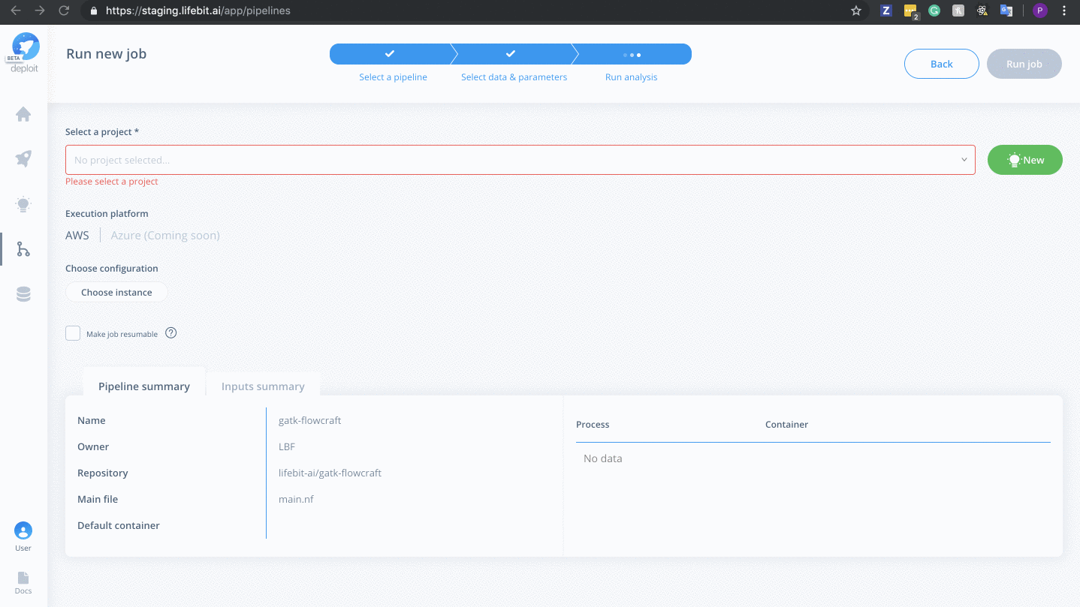Viewport: 1080px width, 607px height.
Task: Click the site lock security icon
Action: point(94,11)
